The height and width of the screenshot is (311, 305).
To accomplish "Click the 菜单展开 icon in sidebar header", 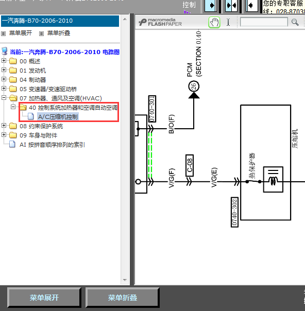I will 4,33.
